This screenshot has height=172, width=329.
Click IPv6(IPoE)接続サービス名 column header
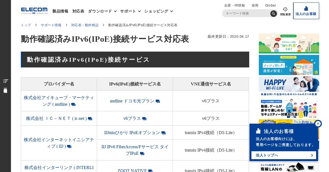pyautogui.click(x=135, y=84)
